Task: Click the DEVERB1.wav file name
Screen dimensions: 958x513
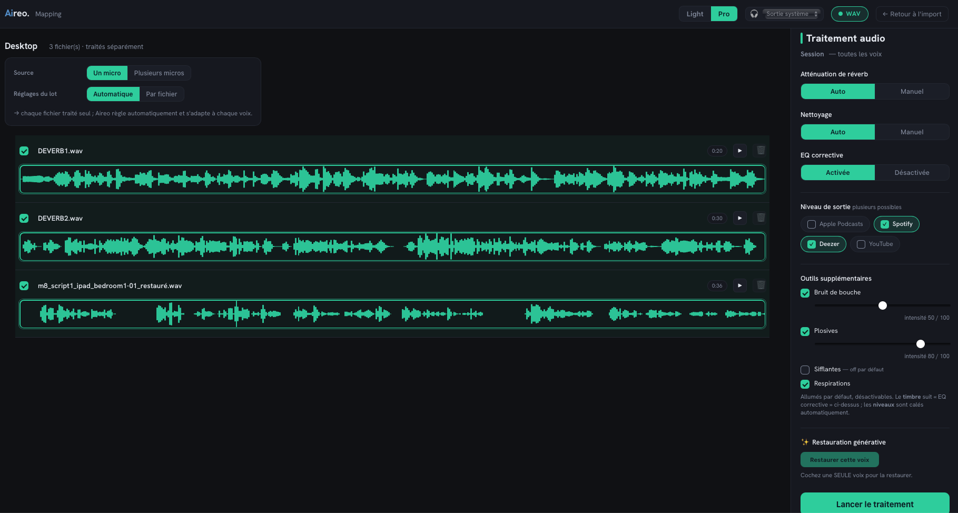Action: [60, 151]
